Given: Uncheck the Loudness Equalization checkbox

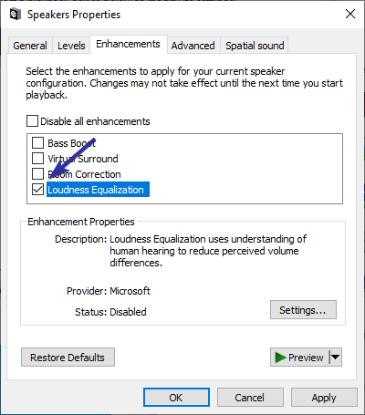Looking at the screenshot, I should [x=37, y=190].
